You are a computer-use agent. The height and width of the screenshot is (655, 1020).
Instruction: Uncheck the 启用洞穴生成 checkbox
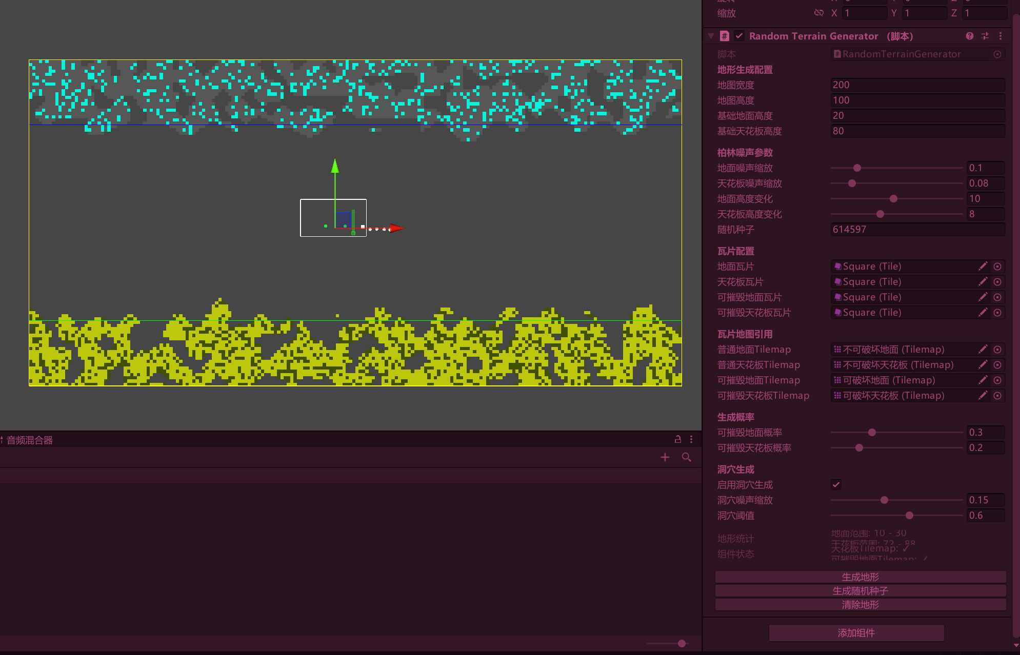click(836, 485)
